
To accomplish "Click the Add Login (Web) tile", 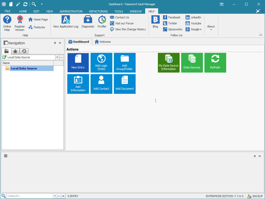I will click(101, 63).
